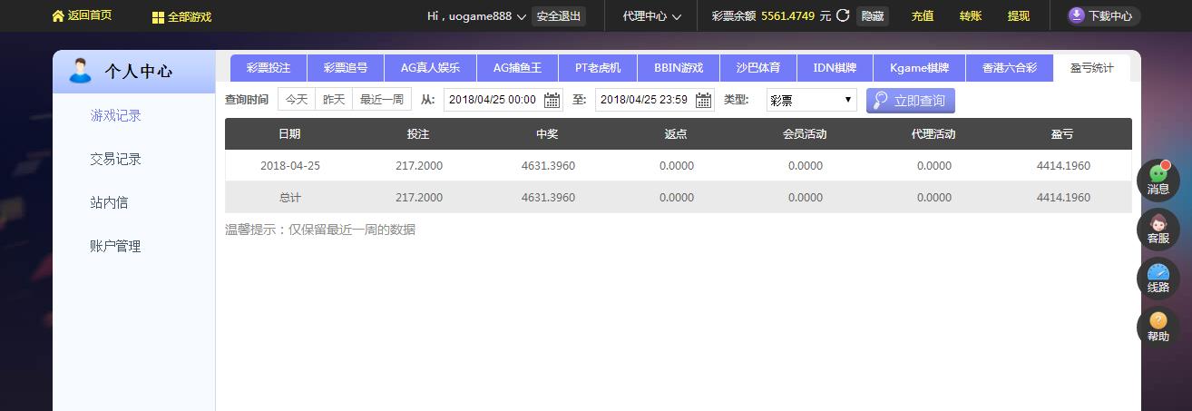Click 安全退出 logout button
The image size is (1192, 411).
click(559, 16)
